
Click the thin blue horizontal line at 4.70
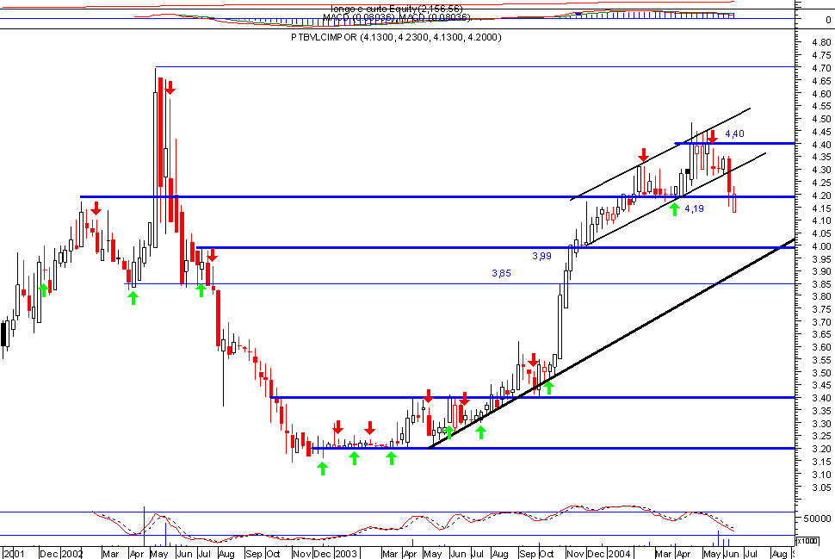tap(475, 67)
